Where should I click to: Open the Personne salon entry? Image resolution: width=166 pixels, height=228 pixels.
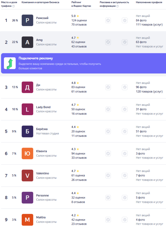tap(43, 195)
